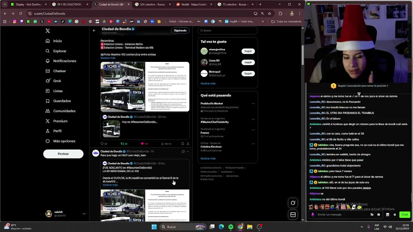Open Chatear in the X sidebar
Screen dimensions: 413x232
56,71
